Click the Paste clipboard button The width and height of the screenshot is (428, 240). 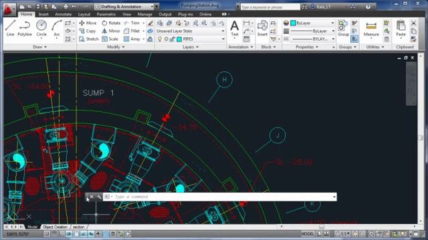point(401,29)
